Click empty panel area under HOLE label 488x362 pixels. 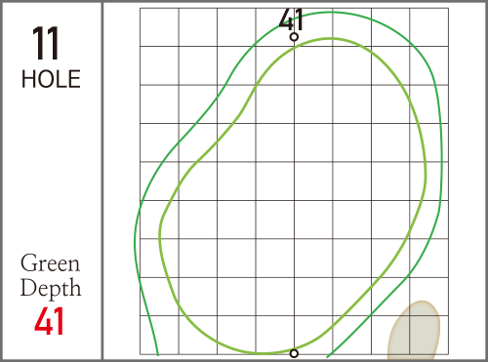coord(51,169)
